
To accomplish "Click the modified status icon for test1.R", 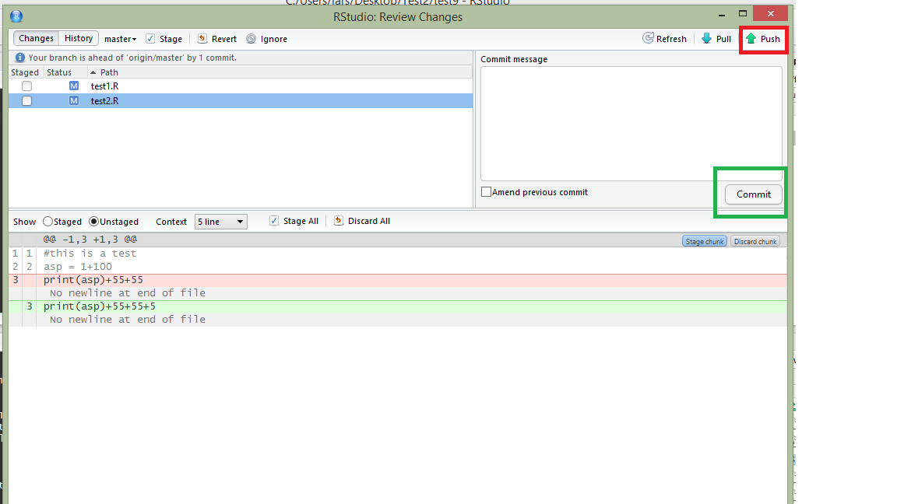I will click(x=74, y=86).
